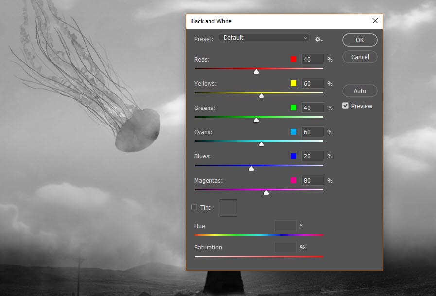Click the Greens slider thumb
Image resolution: width=436 pixels, height=296 pixels.
pyautogui.click(x=256, y=120)
